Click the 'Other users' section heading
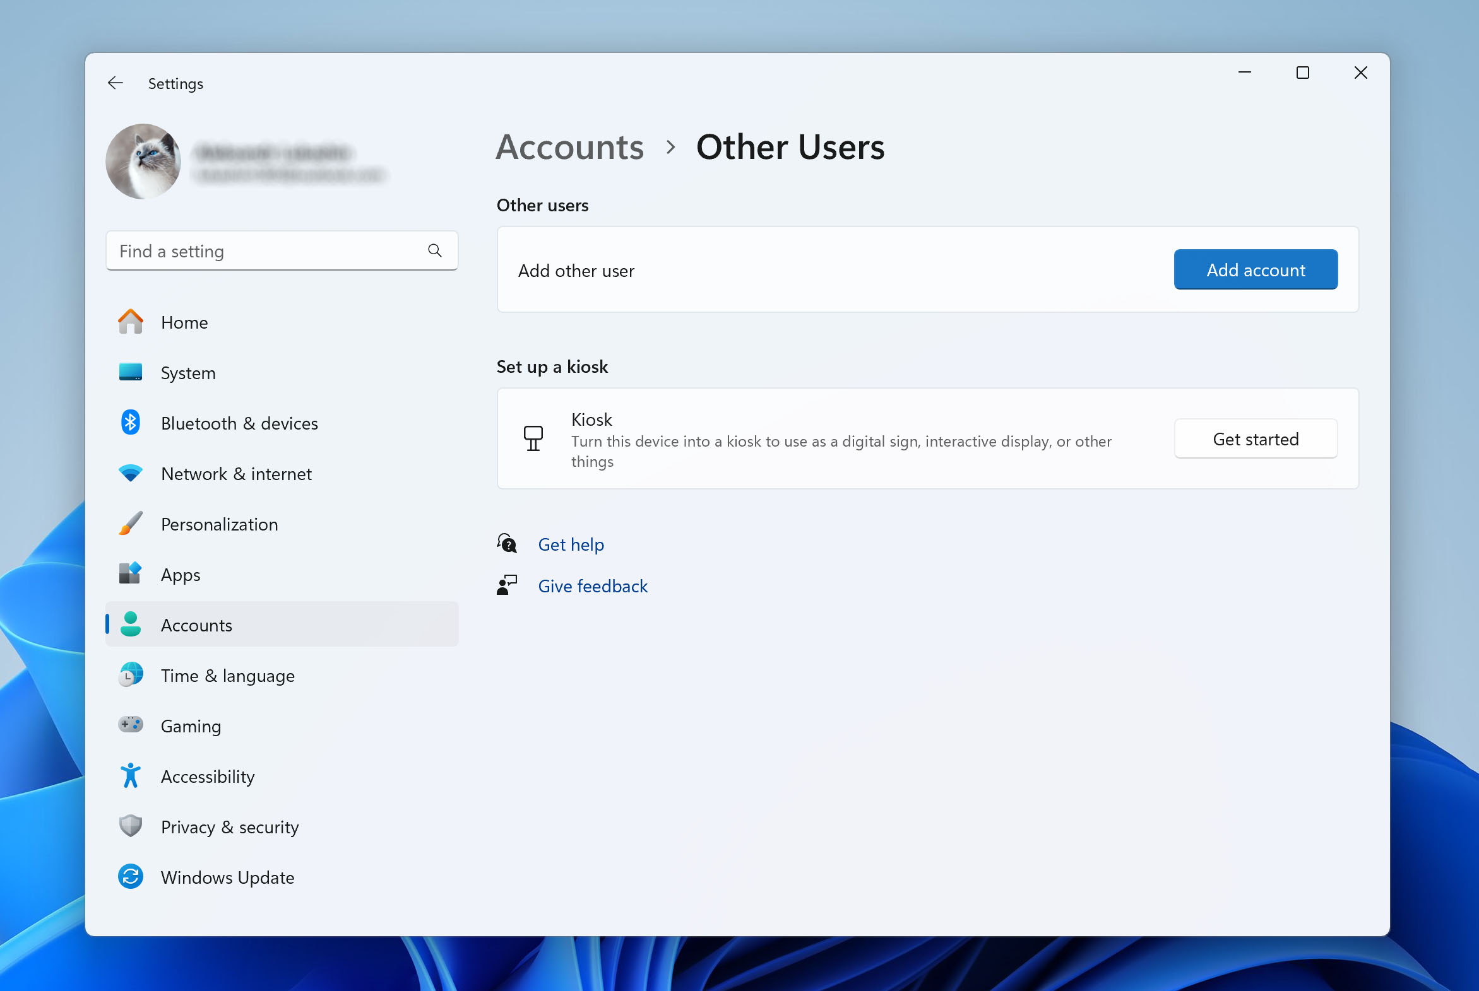1479x991 pixels. point(542,206)
